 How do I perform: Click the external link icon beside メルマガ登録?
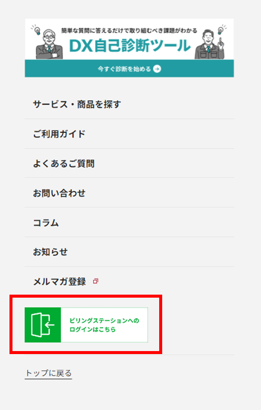click(96, 281)
